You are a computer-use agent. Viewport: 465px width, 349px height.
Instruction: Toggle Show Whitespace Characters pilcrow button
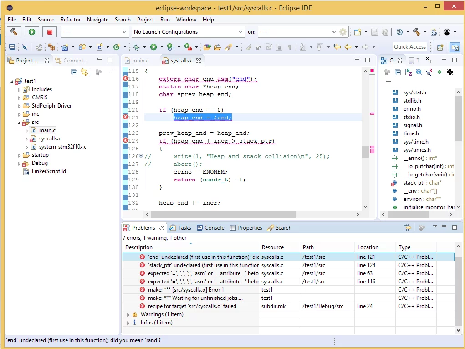[289, 47]
